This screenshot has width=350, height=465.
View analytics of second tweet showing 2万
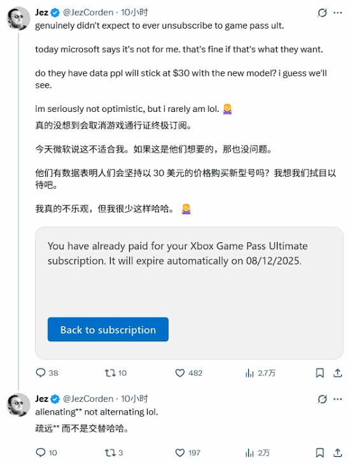click(x=258, y=452)
